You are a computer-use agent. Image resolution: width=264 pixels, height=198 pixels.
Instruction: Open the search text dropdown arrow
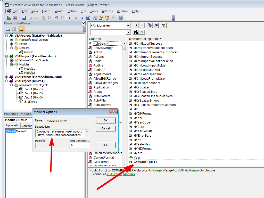click(128, 32)
